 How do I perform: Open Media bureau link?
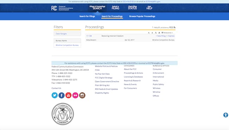tap(155, 80)
